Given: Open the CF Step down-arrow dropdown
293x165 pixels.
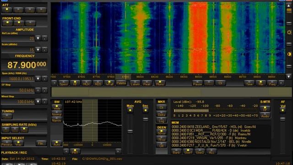Looking at the screenshot, I should click(x=38, y=90).
